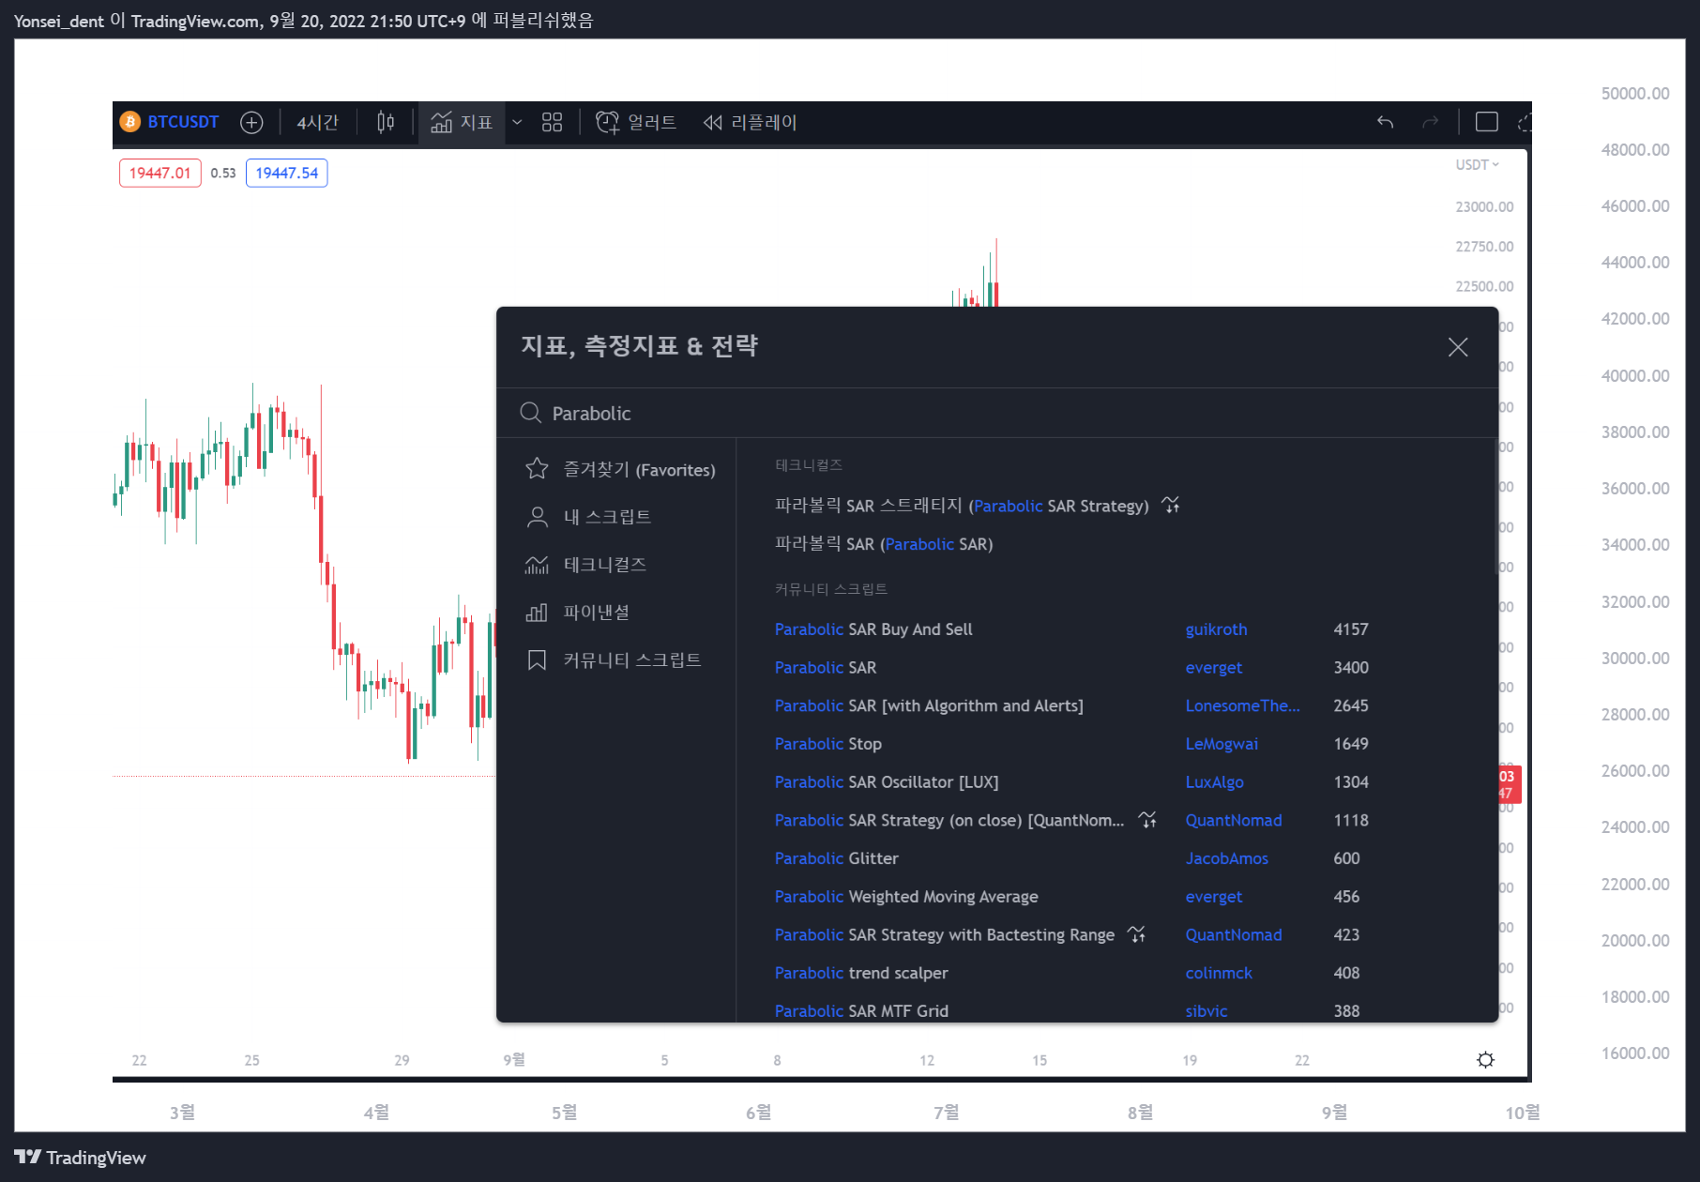This screenshot has height=1182, width=1700.
Task: Open author JacobAmos link
Action: [1226, 858]
